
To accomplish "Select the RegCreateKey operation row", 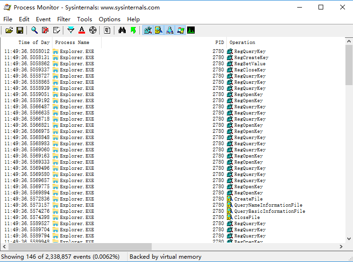I will pyautogui.click(x=172, y=57).
